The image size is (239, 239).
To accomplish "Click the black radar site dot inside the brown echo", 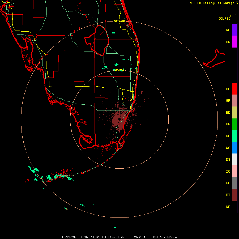I will pos(119,119).
